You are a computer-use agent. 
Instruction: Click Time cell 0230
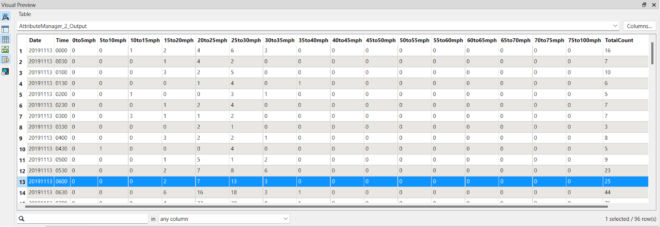tap(62, 105)
